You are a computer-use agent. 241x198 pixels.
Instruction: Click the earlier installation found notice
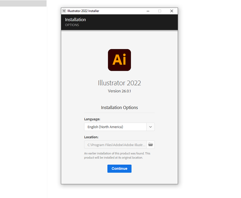click(x=117, y=155)
